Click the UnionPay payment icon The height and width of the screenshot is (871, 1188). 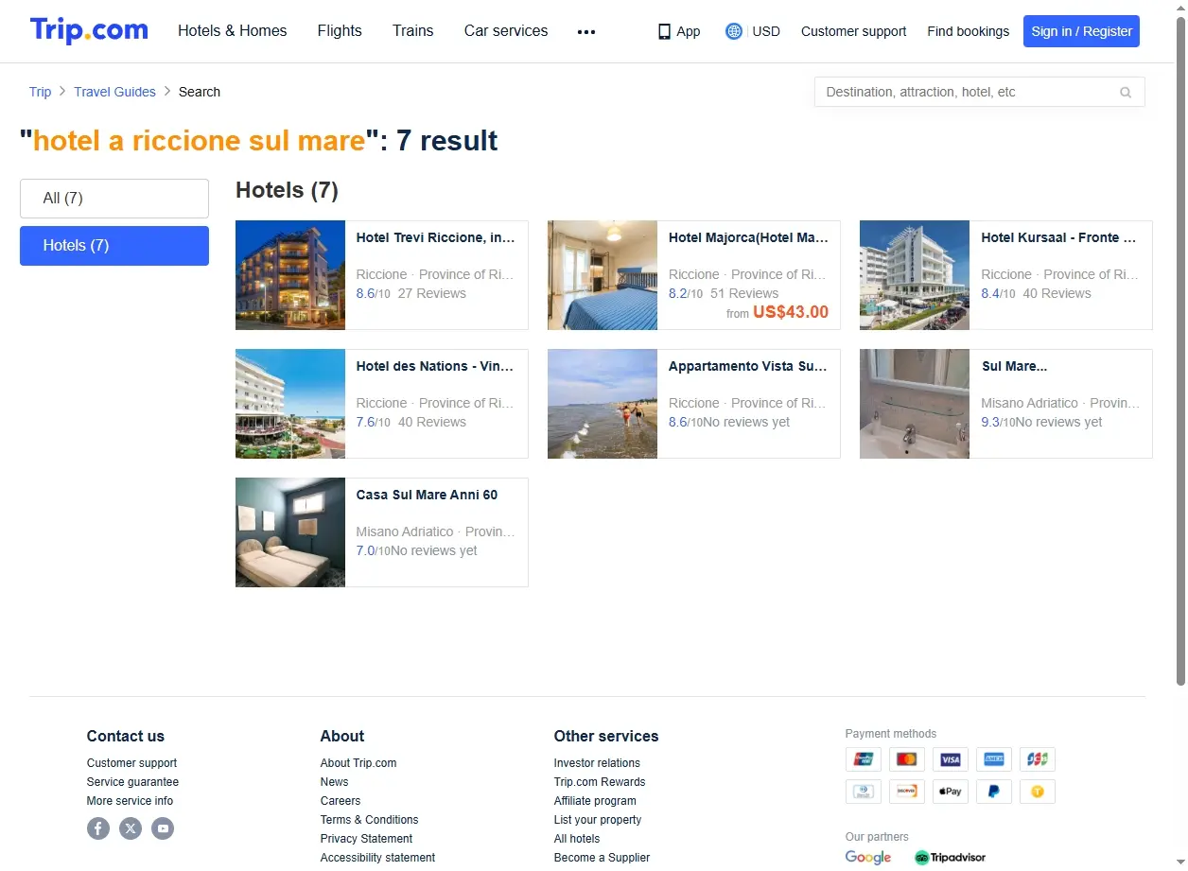[863, 759]
